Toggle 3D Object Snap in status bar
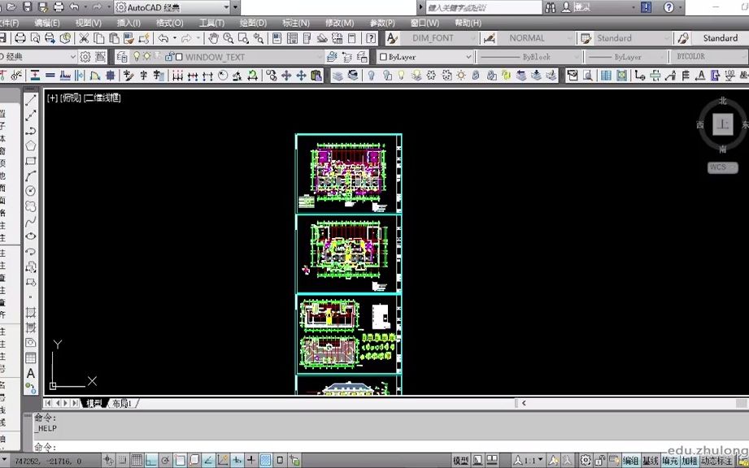Image resolution: width=749 pixels, height=468 pixels. 194,461
